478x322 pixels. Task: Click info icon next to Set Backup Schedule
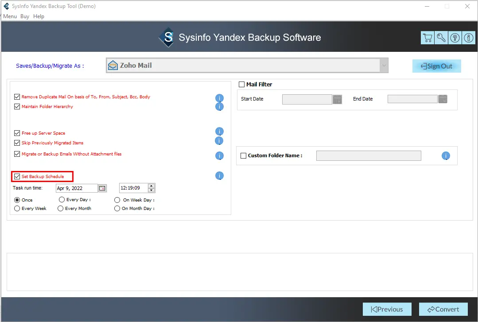click(219, 176)
